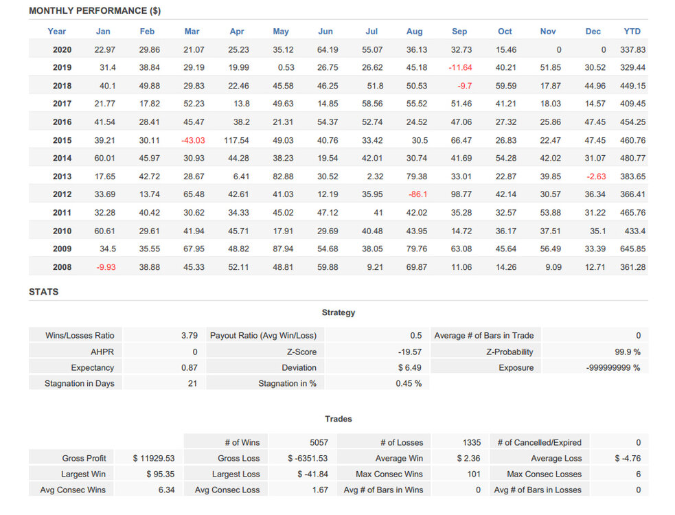The height and width of the screenshot is (515, 675).
Task: Click the STATS section heading
Action: click(x=43, y=292)
